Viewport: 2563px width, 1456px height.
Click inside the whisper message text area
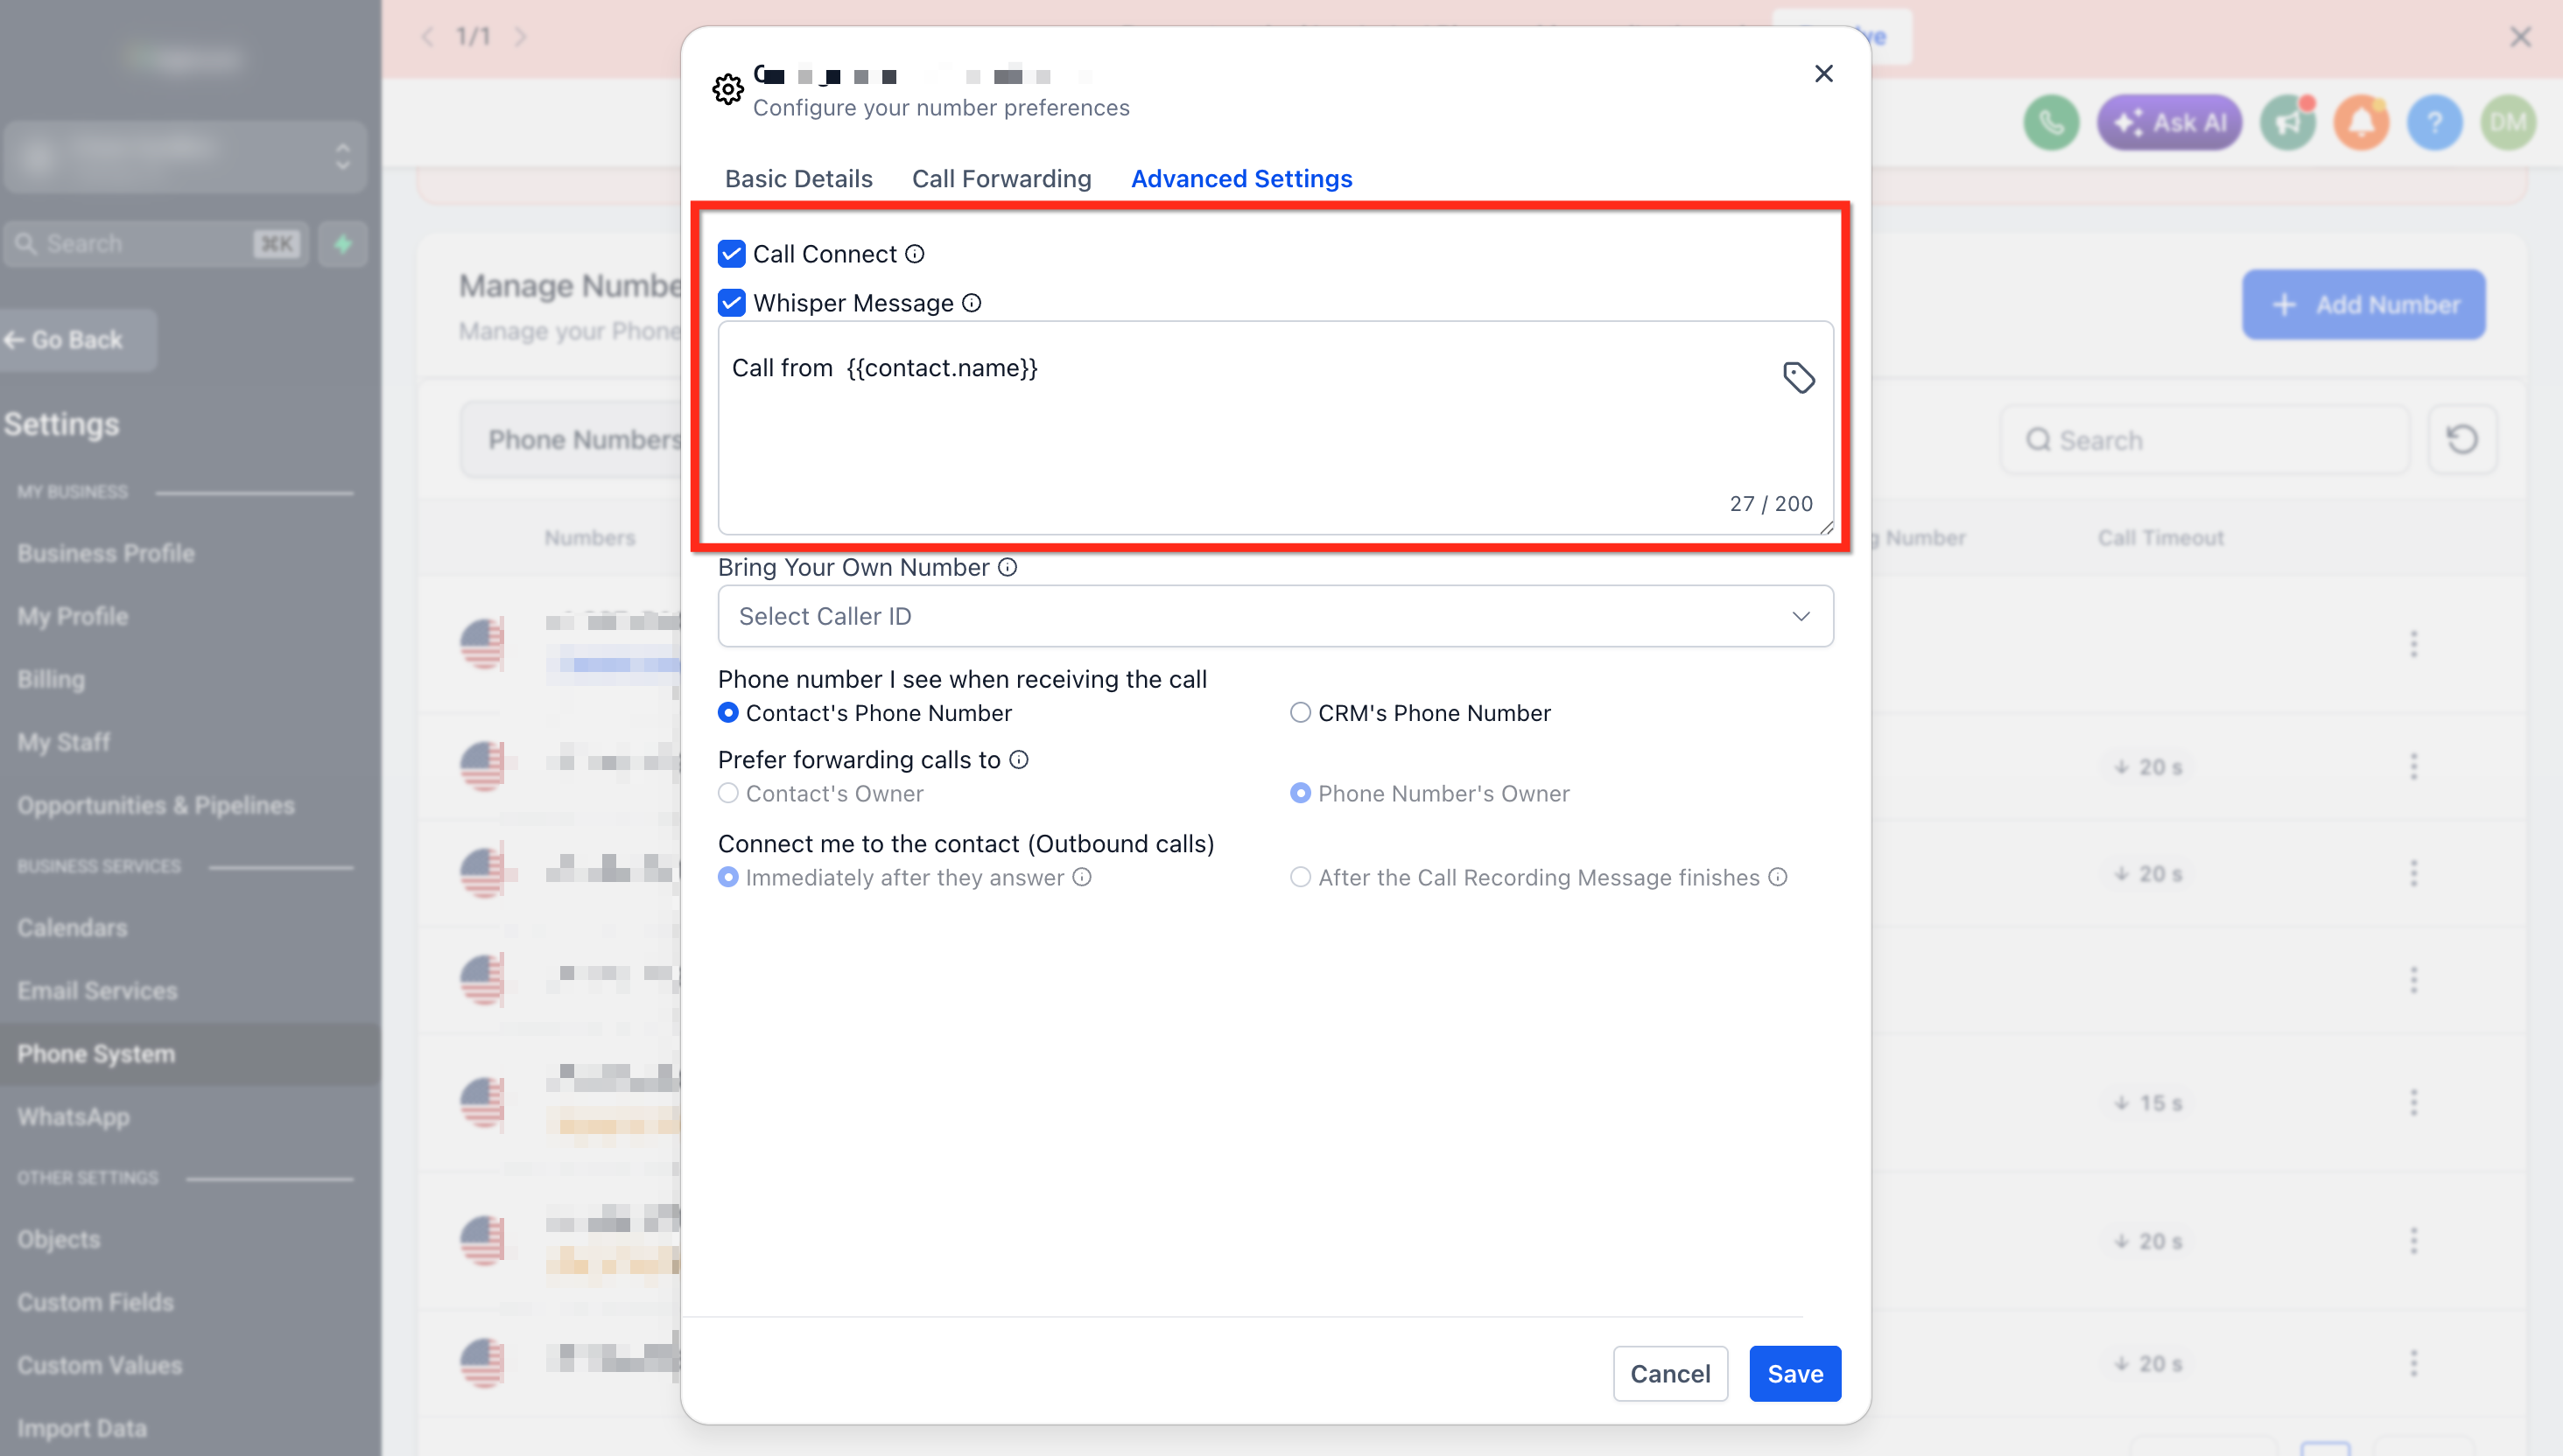tap(1275, 428)
